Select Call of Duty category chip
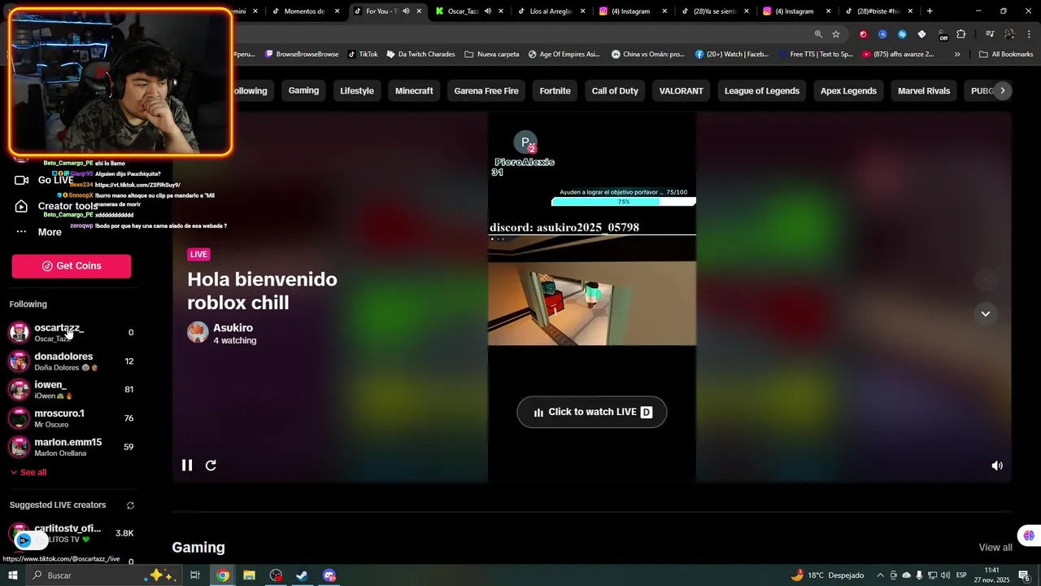Image resolution: width=1041 pixels, height=586 pixels. (x=615, y=90)
